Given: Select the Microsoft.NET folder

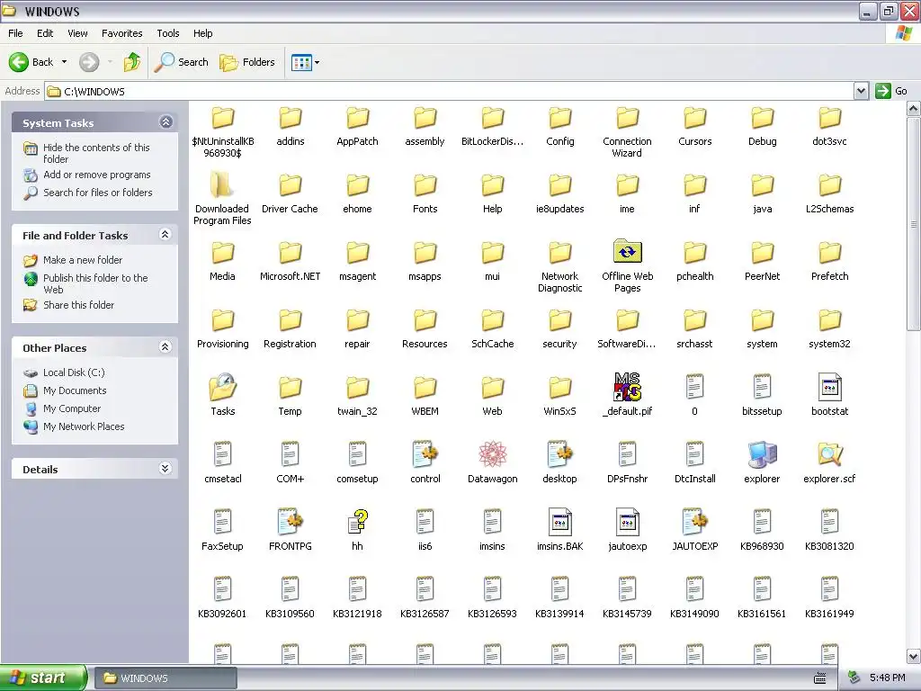Looking at the screenshot, I should tap(291, 253).
